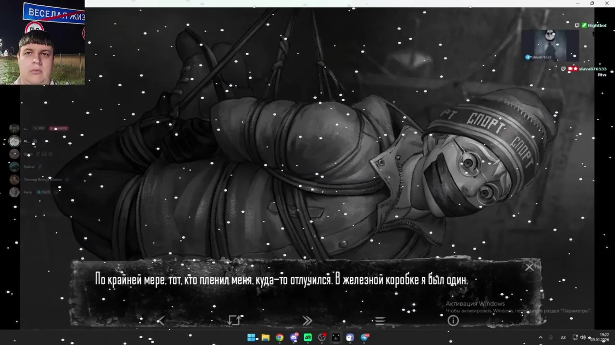Close the dialogue box with the X
Screen dimensions: 615x345
tap(529, 267)
